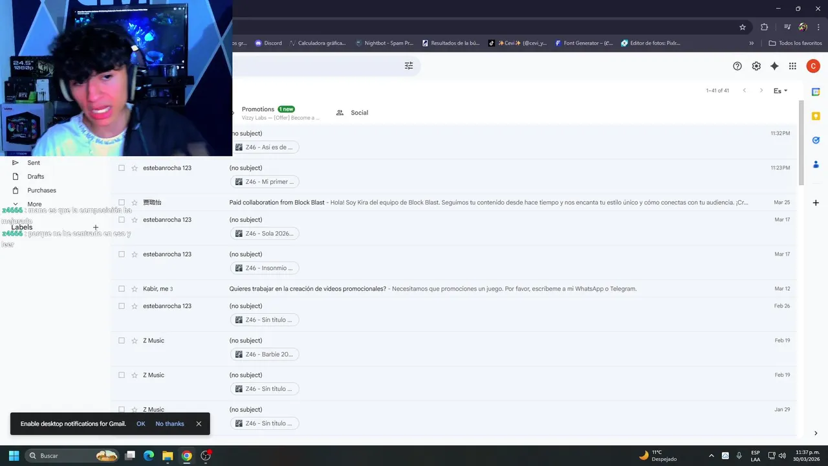Switch to Social tab

pyautogui.click(x=353, y=113)
